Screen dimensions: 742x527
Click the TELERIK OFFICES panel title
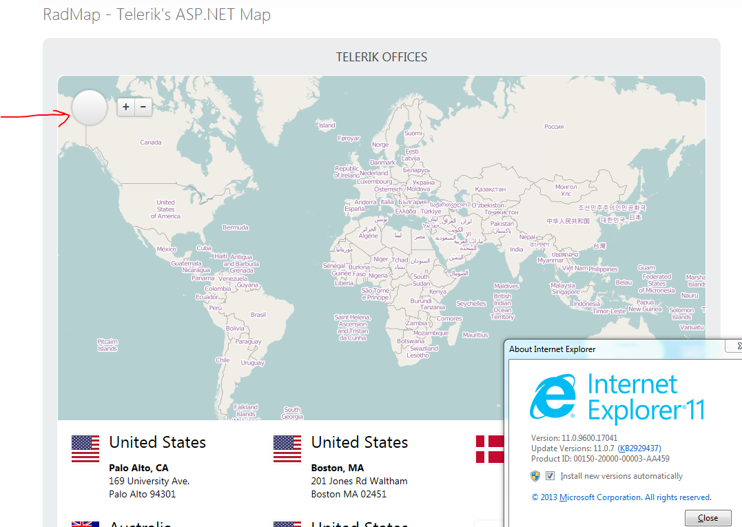382,57
